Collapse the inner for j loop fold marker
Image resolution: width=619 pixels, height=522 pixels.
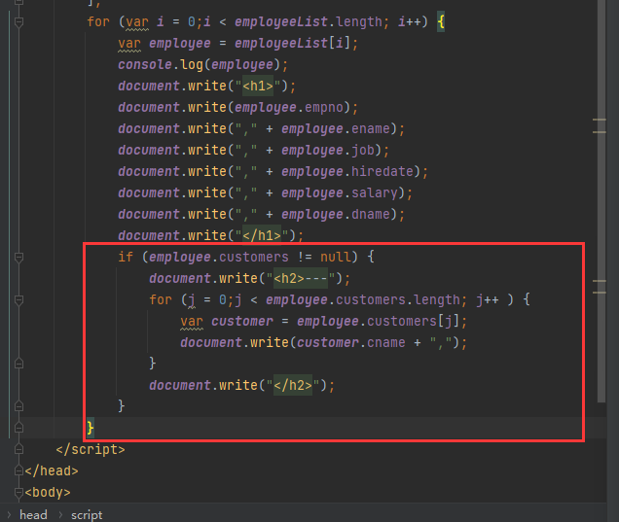pyautogui.click(x=18, y=300)
